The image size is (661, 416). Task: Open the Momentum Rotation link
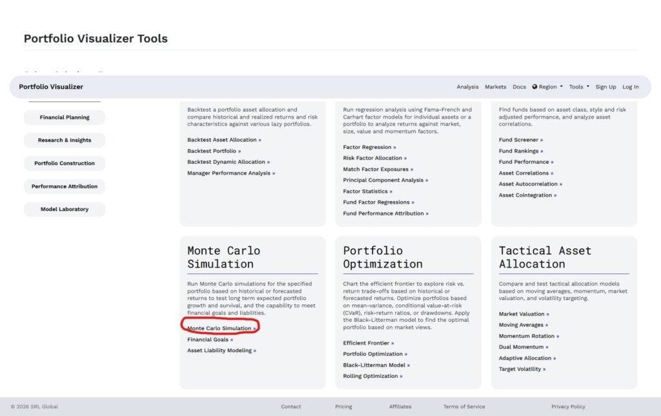[529, 336]
